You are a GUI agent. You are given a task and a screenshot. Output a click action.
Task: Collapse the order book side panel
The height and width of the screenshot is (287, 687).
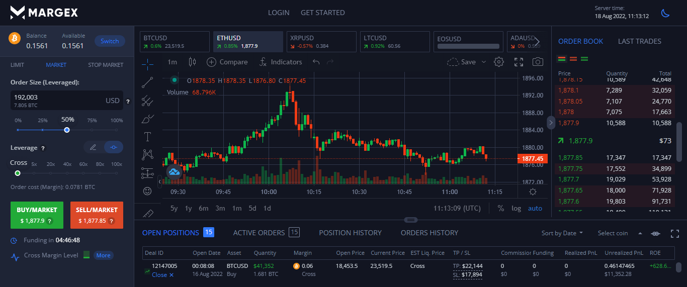551,122
